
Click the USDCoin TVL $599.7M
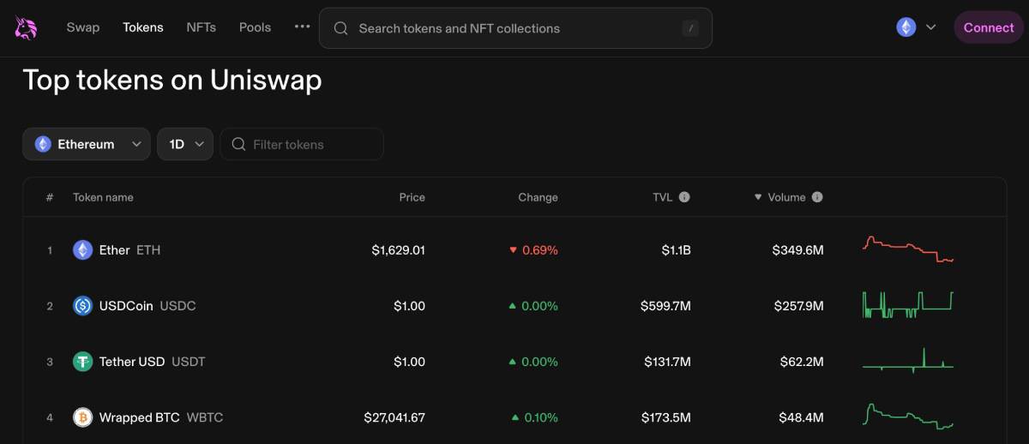pos(665,306)
